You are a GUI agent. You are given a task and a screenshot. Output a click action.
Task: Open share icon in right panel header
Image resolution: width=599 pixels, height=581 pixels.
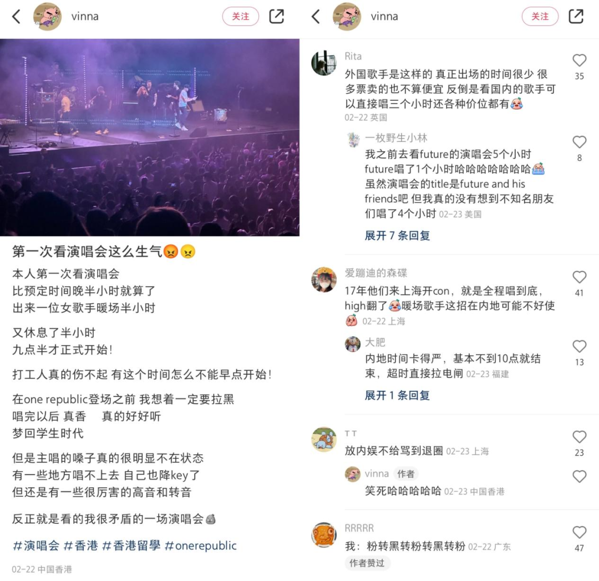[x=576, y=17]
